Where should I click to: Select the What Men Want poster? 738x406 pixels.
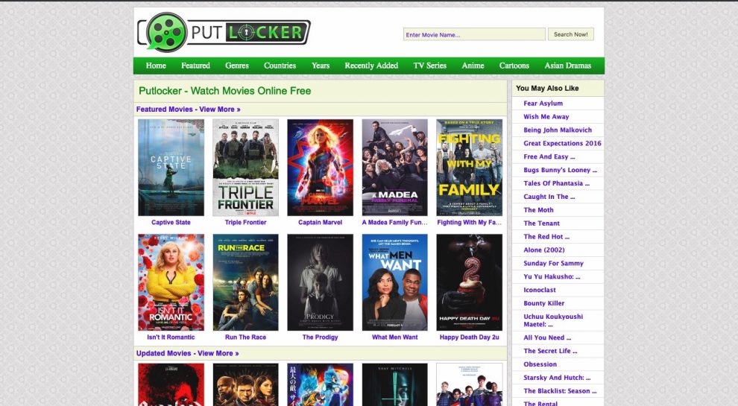(x=394, y=282)
